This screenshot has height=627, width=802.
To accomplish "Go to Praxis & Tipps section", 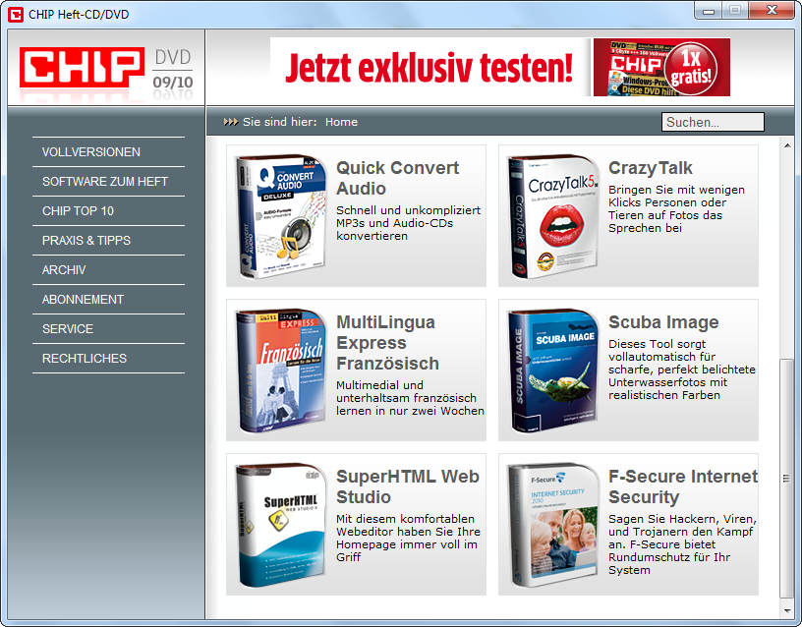I will [86, 241].
